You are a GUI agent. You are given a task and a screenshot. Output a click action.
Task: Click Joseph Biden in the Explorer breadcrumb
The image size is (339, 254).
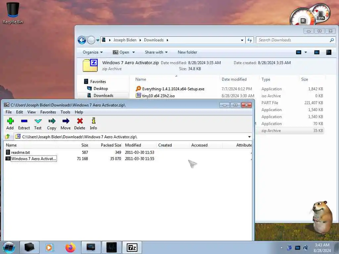coord(125,40)
